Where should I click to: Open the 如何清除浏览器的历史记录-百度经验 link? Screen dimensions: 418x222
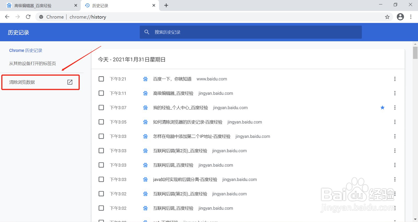(x=188, y=122)
